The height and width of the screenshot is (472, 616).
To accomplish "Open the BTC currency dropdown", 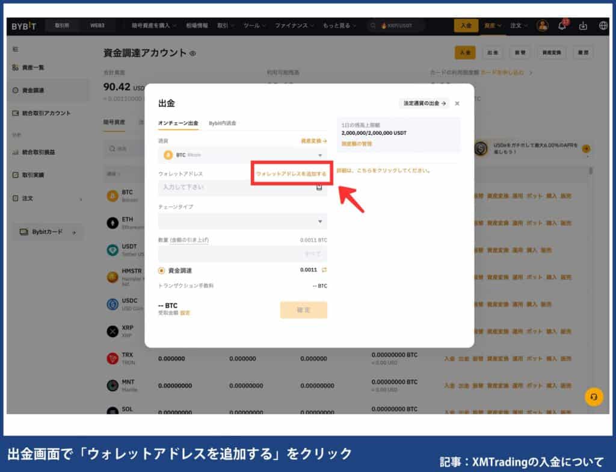I will 242,155.
